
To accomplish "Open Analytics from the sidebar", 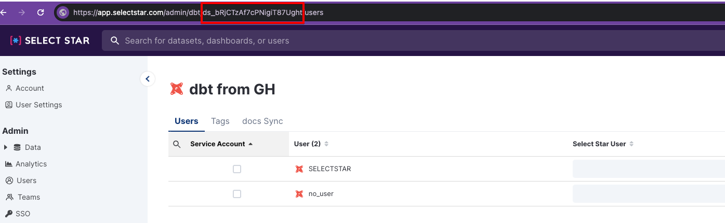I will coord(31,164).
